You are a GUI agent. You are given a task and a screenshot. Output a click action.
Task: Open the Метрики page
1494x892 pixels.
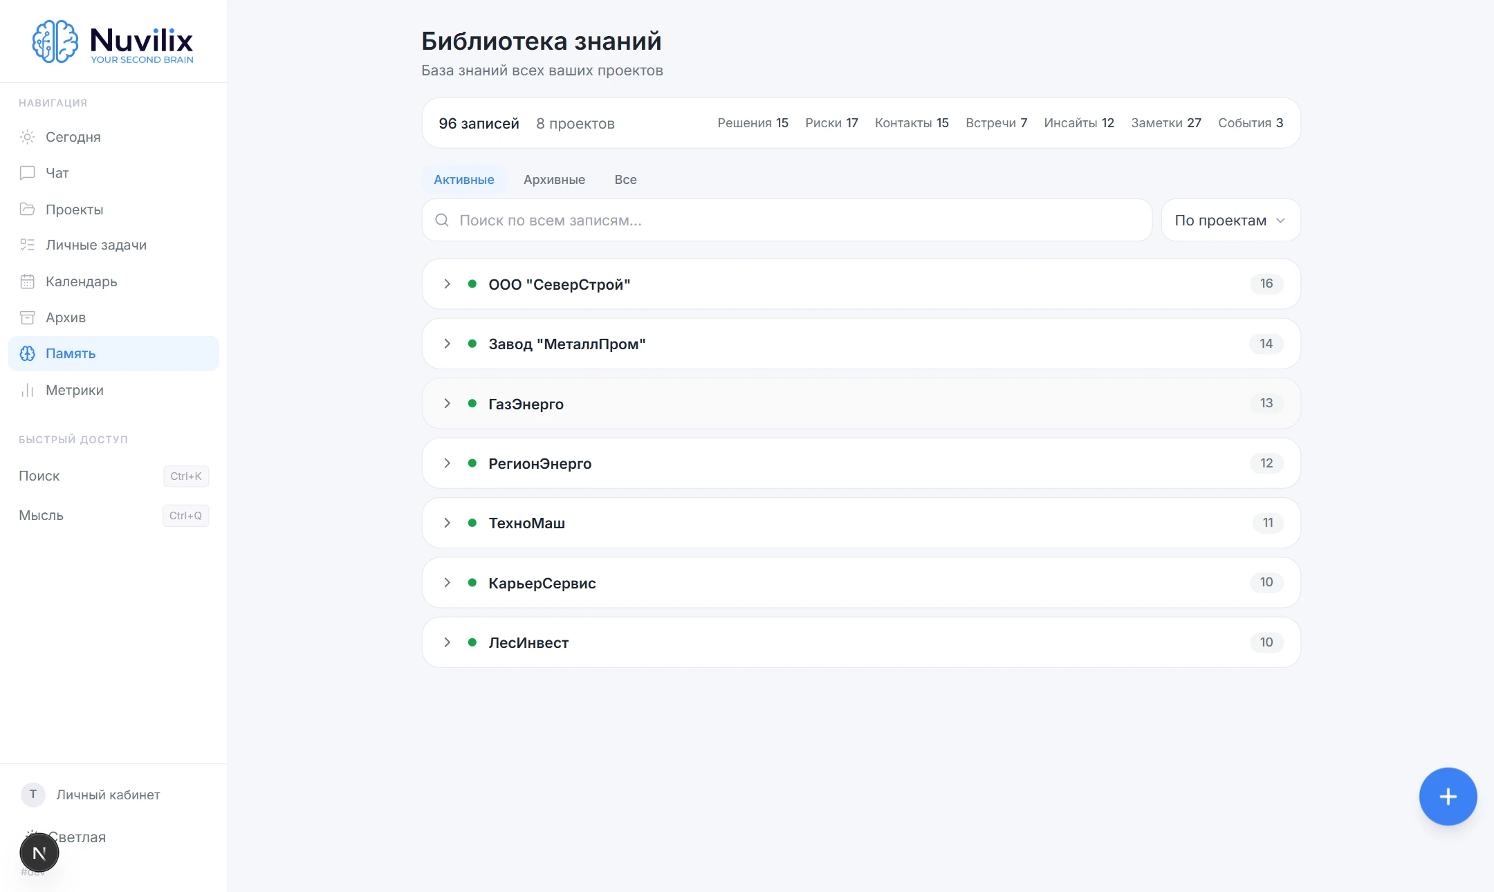[113, 390]
